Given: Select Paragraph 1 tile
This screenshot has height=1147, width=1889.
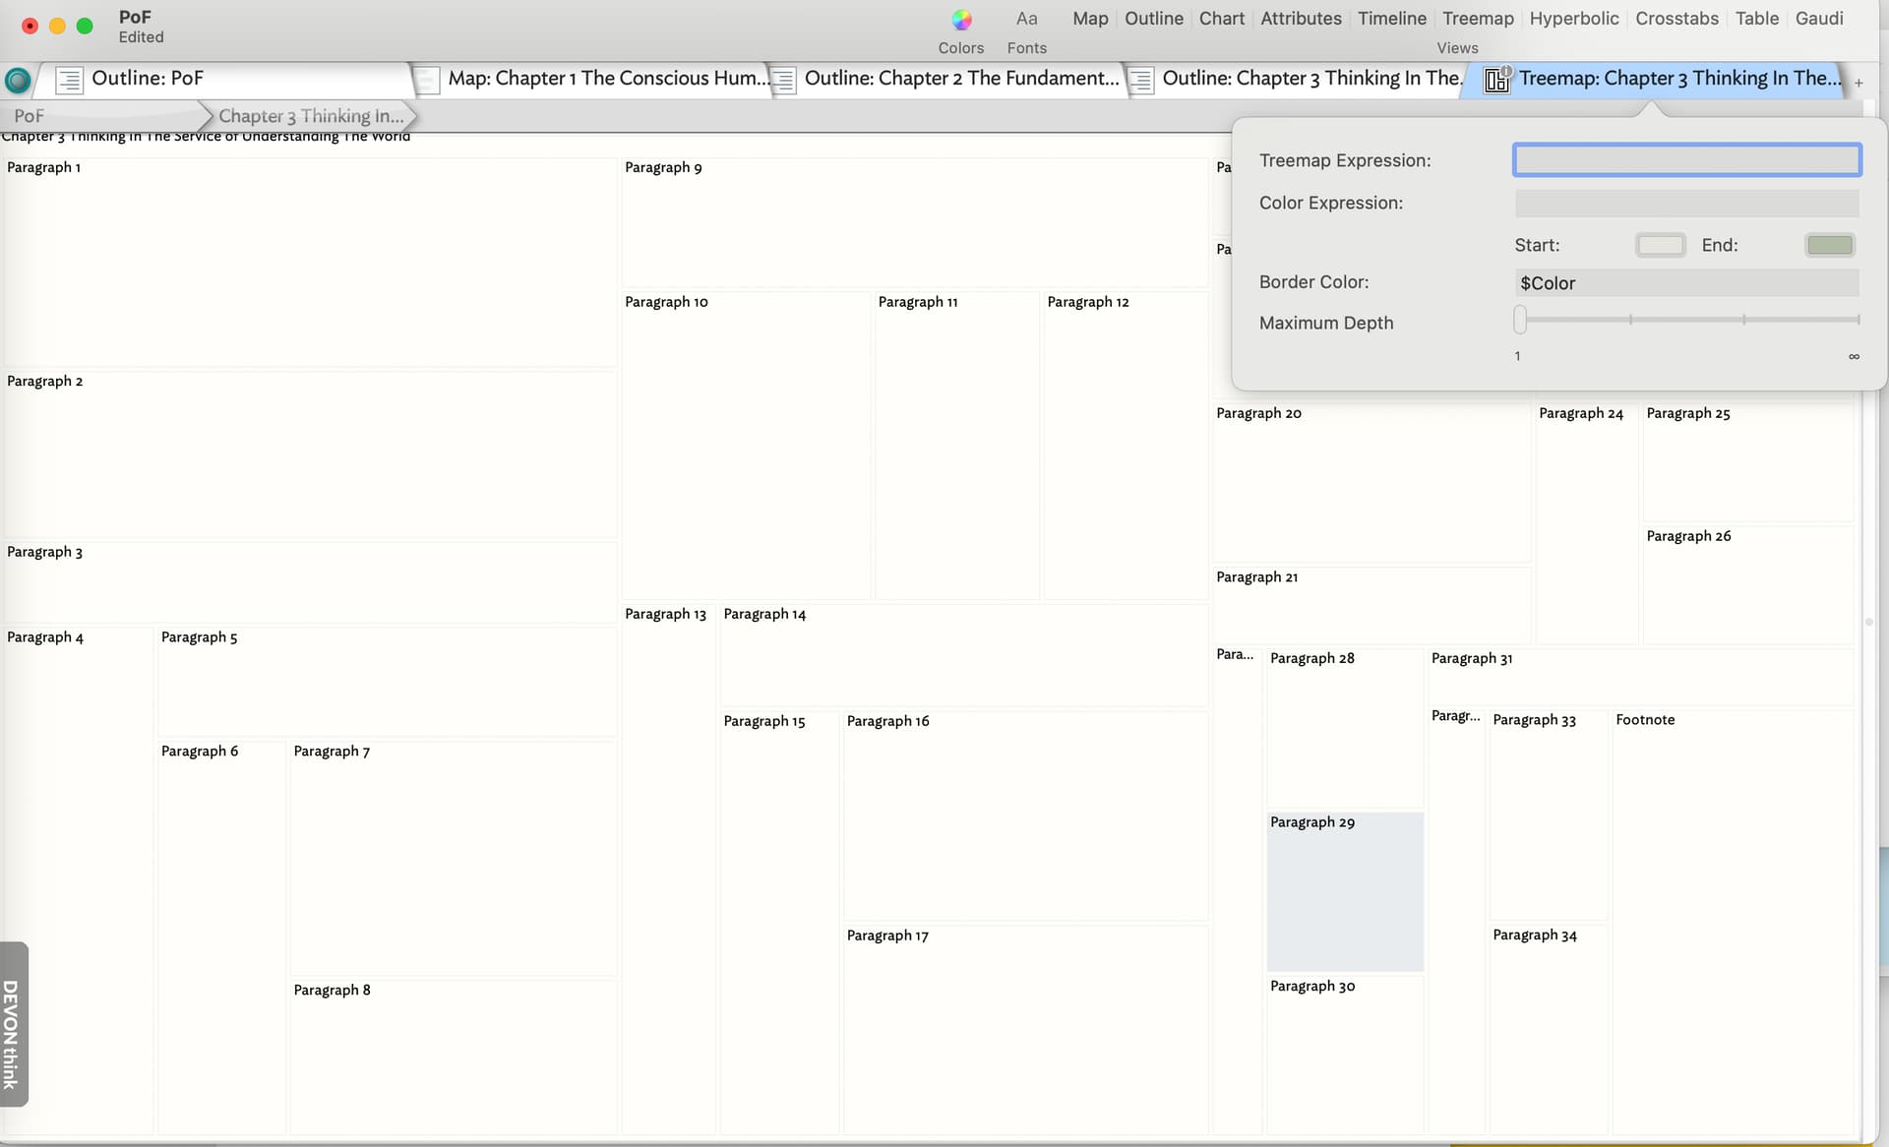Looking at the screenshot, I should pos(310,263).
